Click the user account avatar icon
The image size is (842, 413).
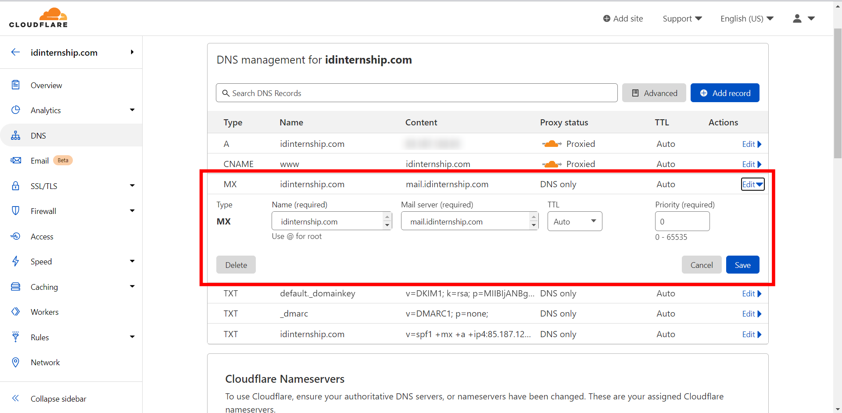[x=797, y=18]
